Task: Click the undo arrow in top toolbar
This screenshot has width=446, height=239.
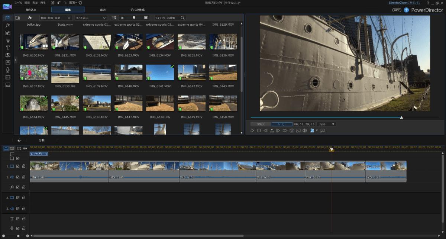Action: [x=59, y=3]
